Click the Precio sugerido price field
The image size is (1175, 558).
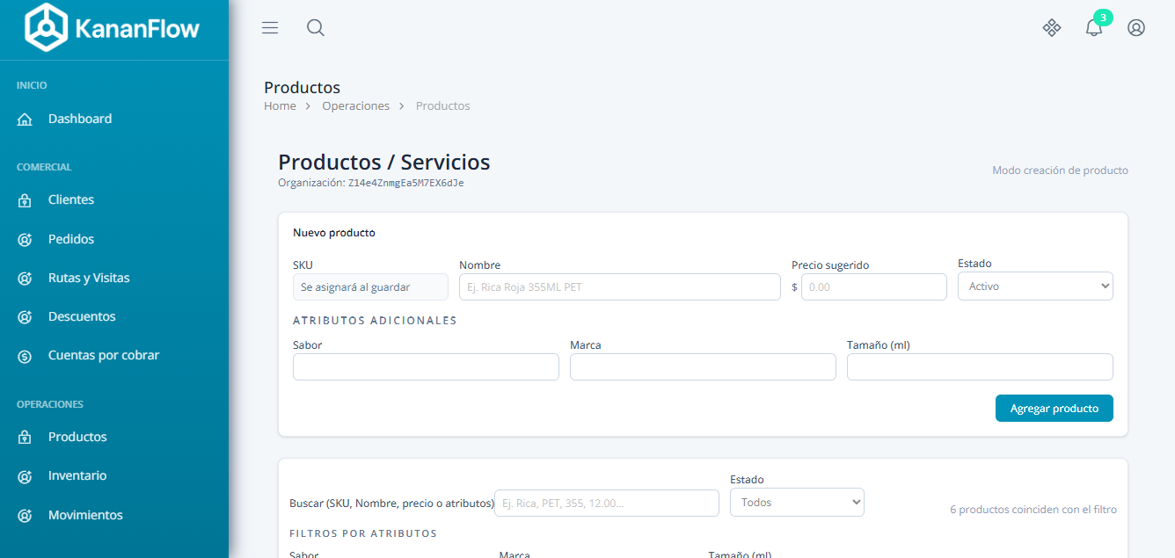tap(873, 287)
